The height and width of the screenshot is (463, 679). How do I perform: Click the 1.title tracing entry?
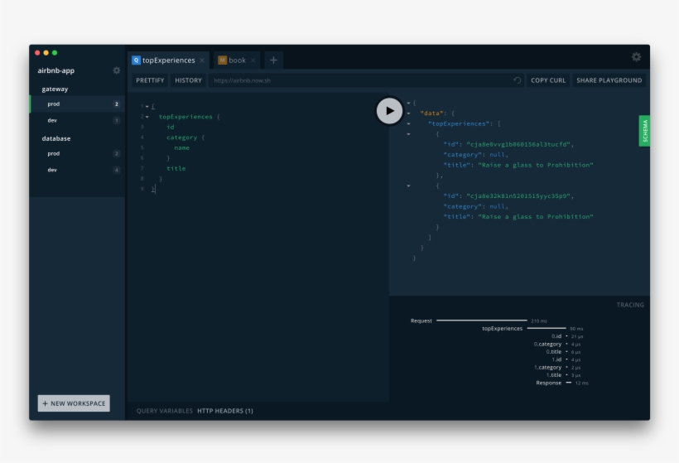click(563, 375)
